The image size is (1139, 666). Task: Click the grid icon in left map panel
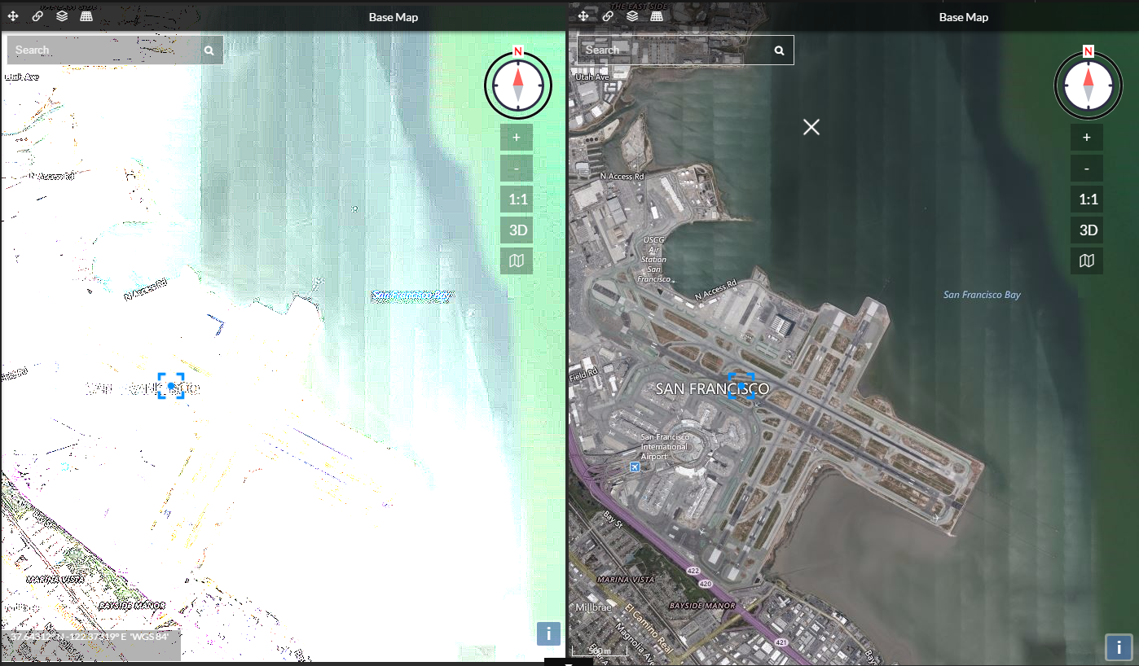tap(86, 16)
